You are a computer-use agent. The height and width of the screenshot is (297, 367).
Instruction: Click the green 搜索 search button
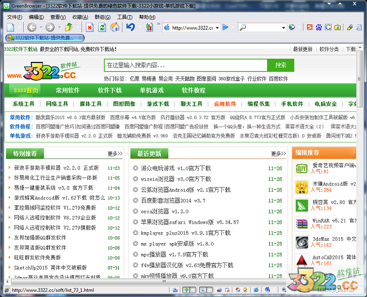pos(281,65)
